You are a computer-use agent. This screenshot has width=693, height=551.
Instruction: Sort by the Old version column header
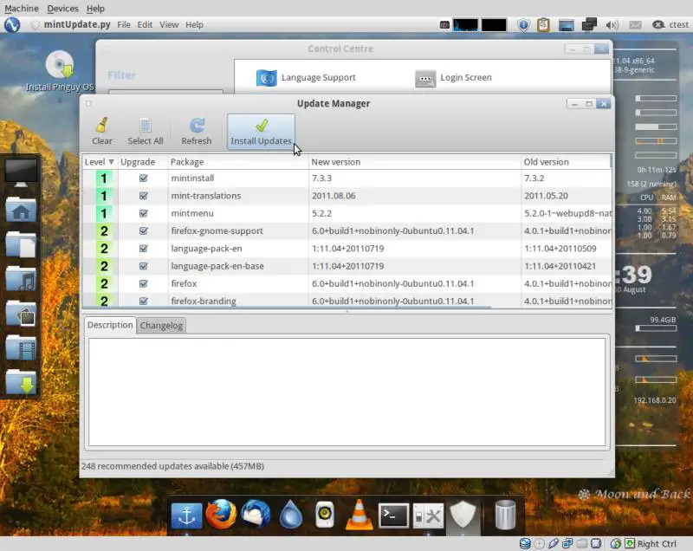coord(567,162)
